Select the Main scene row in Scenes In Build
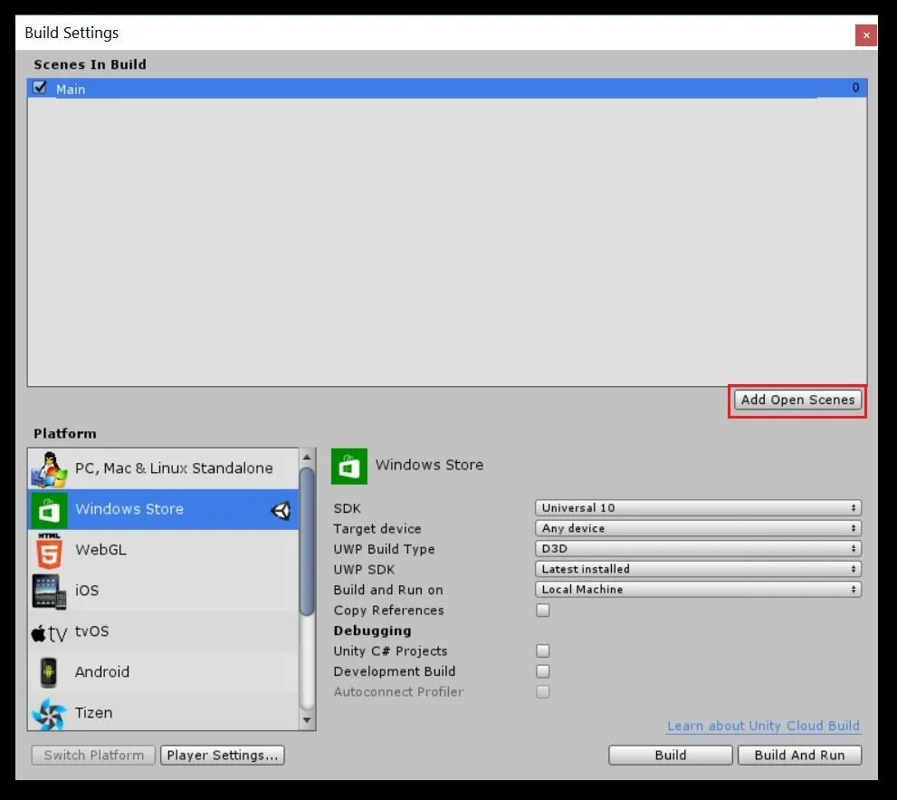This screenshot has height=800, width=897. click(447, 88)
